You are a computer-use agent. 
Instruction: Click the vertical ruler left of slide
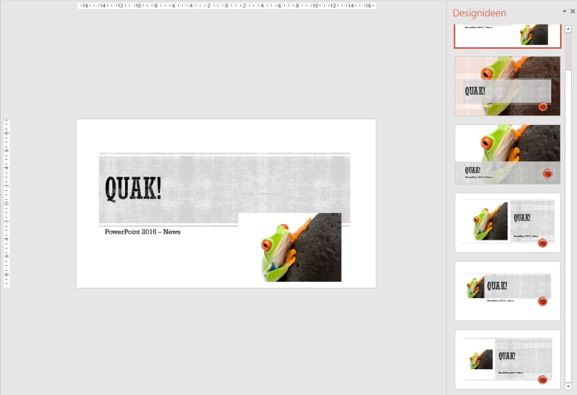(6, 203)
